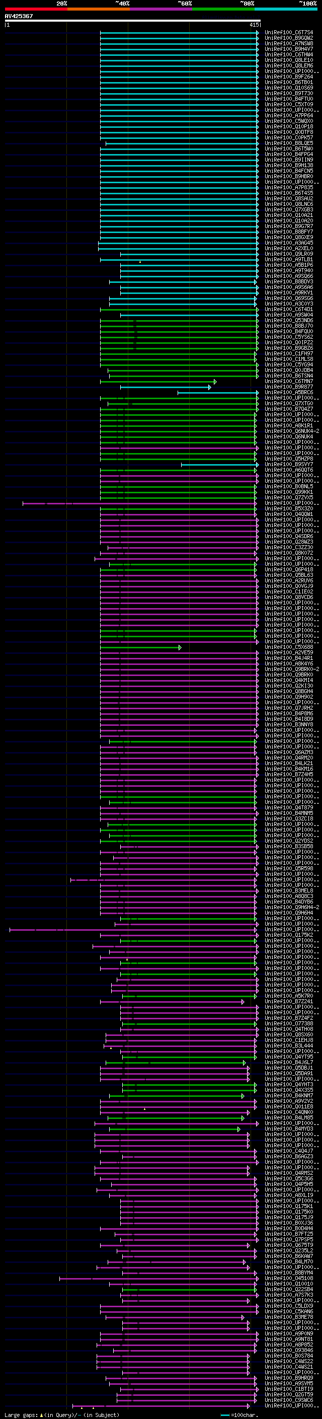Click label UniRef100_Q4KMI4

point(289,681)
